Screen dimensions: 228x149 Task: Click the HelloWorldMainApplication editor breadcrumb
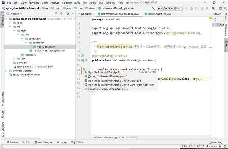[109, 137]
